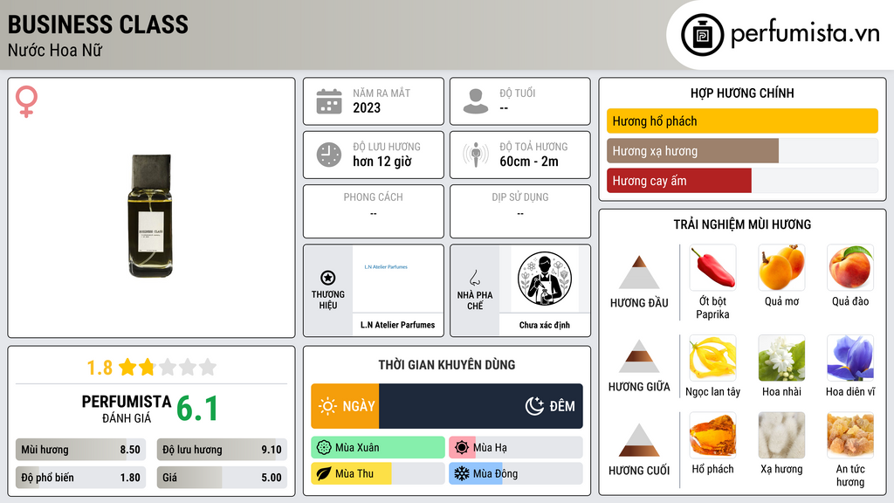894x503 pixels.
Task: Click the Độ phổ biến 1.80 rating bar
Action: [80, 478]
